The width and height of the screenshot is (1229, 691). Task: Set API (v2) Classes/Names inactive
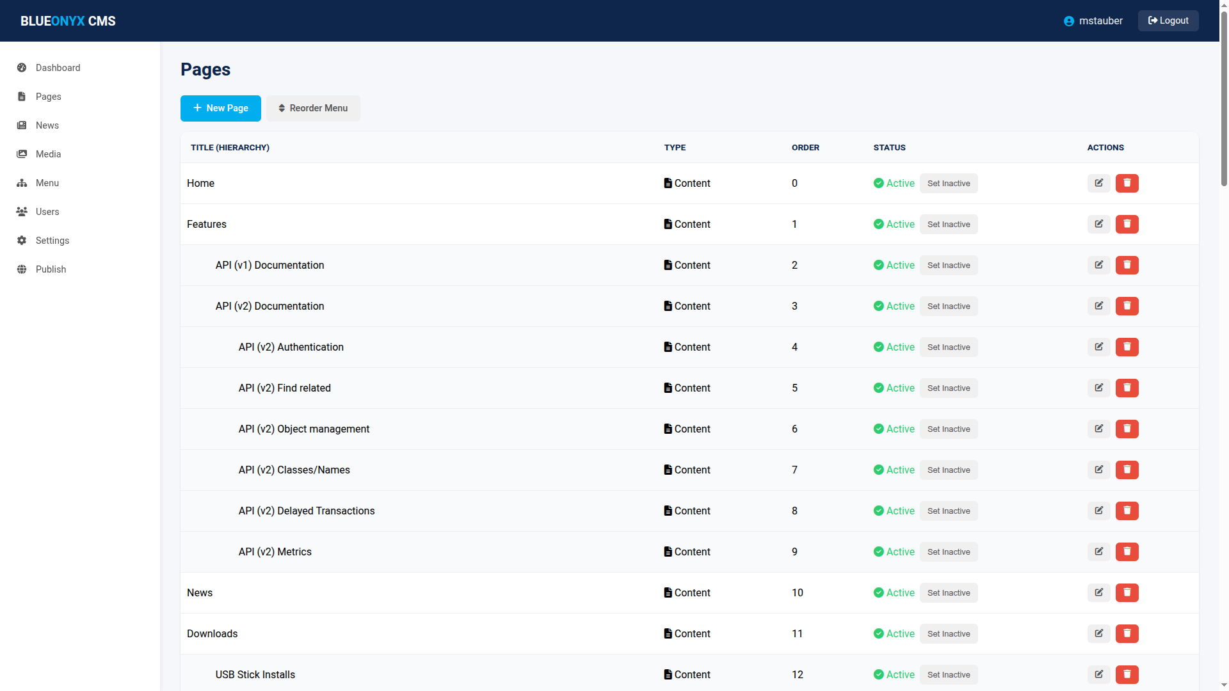pyautogui.click(x=948, y=470)
